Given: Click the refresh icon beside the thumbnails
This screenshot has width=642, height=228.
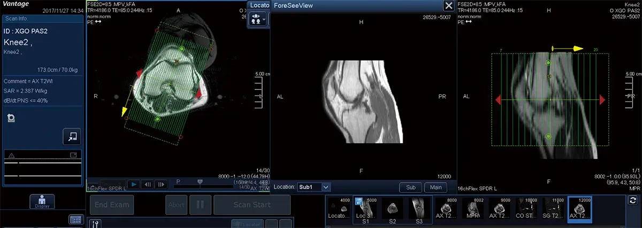Looking at the screenshot, I should click(x=633, y=200).
